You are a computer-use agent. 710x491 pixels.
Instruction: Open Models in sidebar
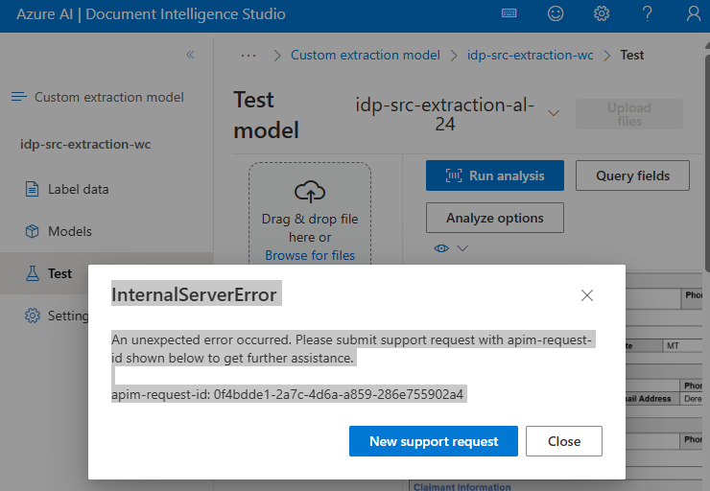click(x=106, y=231)
